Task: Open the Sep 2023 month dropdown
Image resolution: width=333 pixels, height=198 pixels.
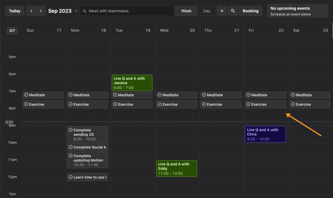Action: coord(62,11)
